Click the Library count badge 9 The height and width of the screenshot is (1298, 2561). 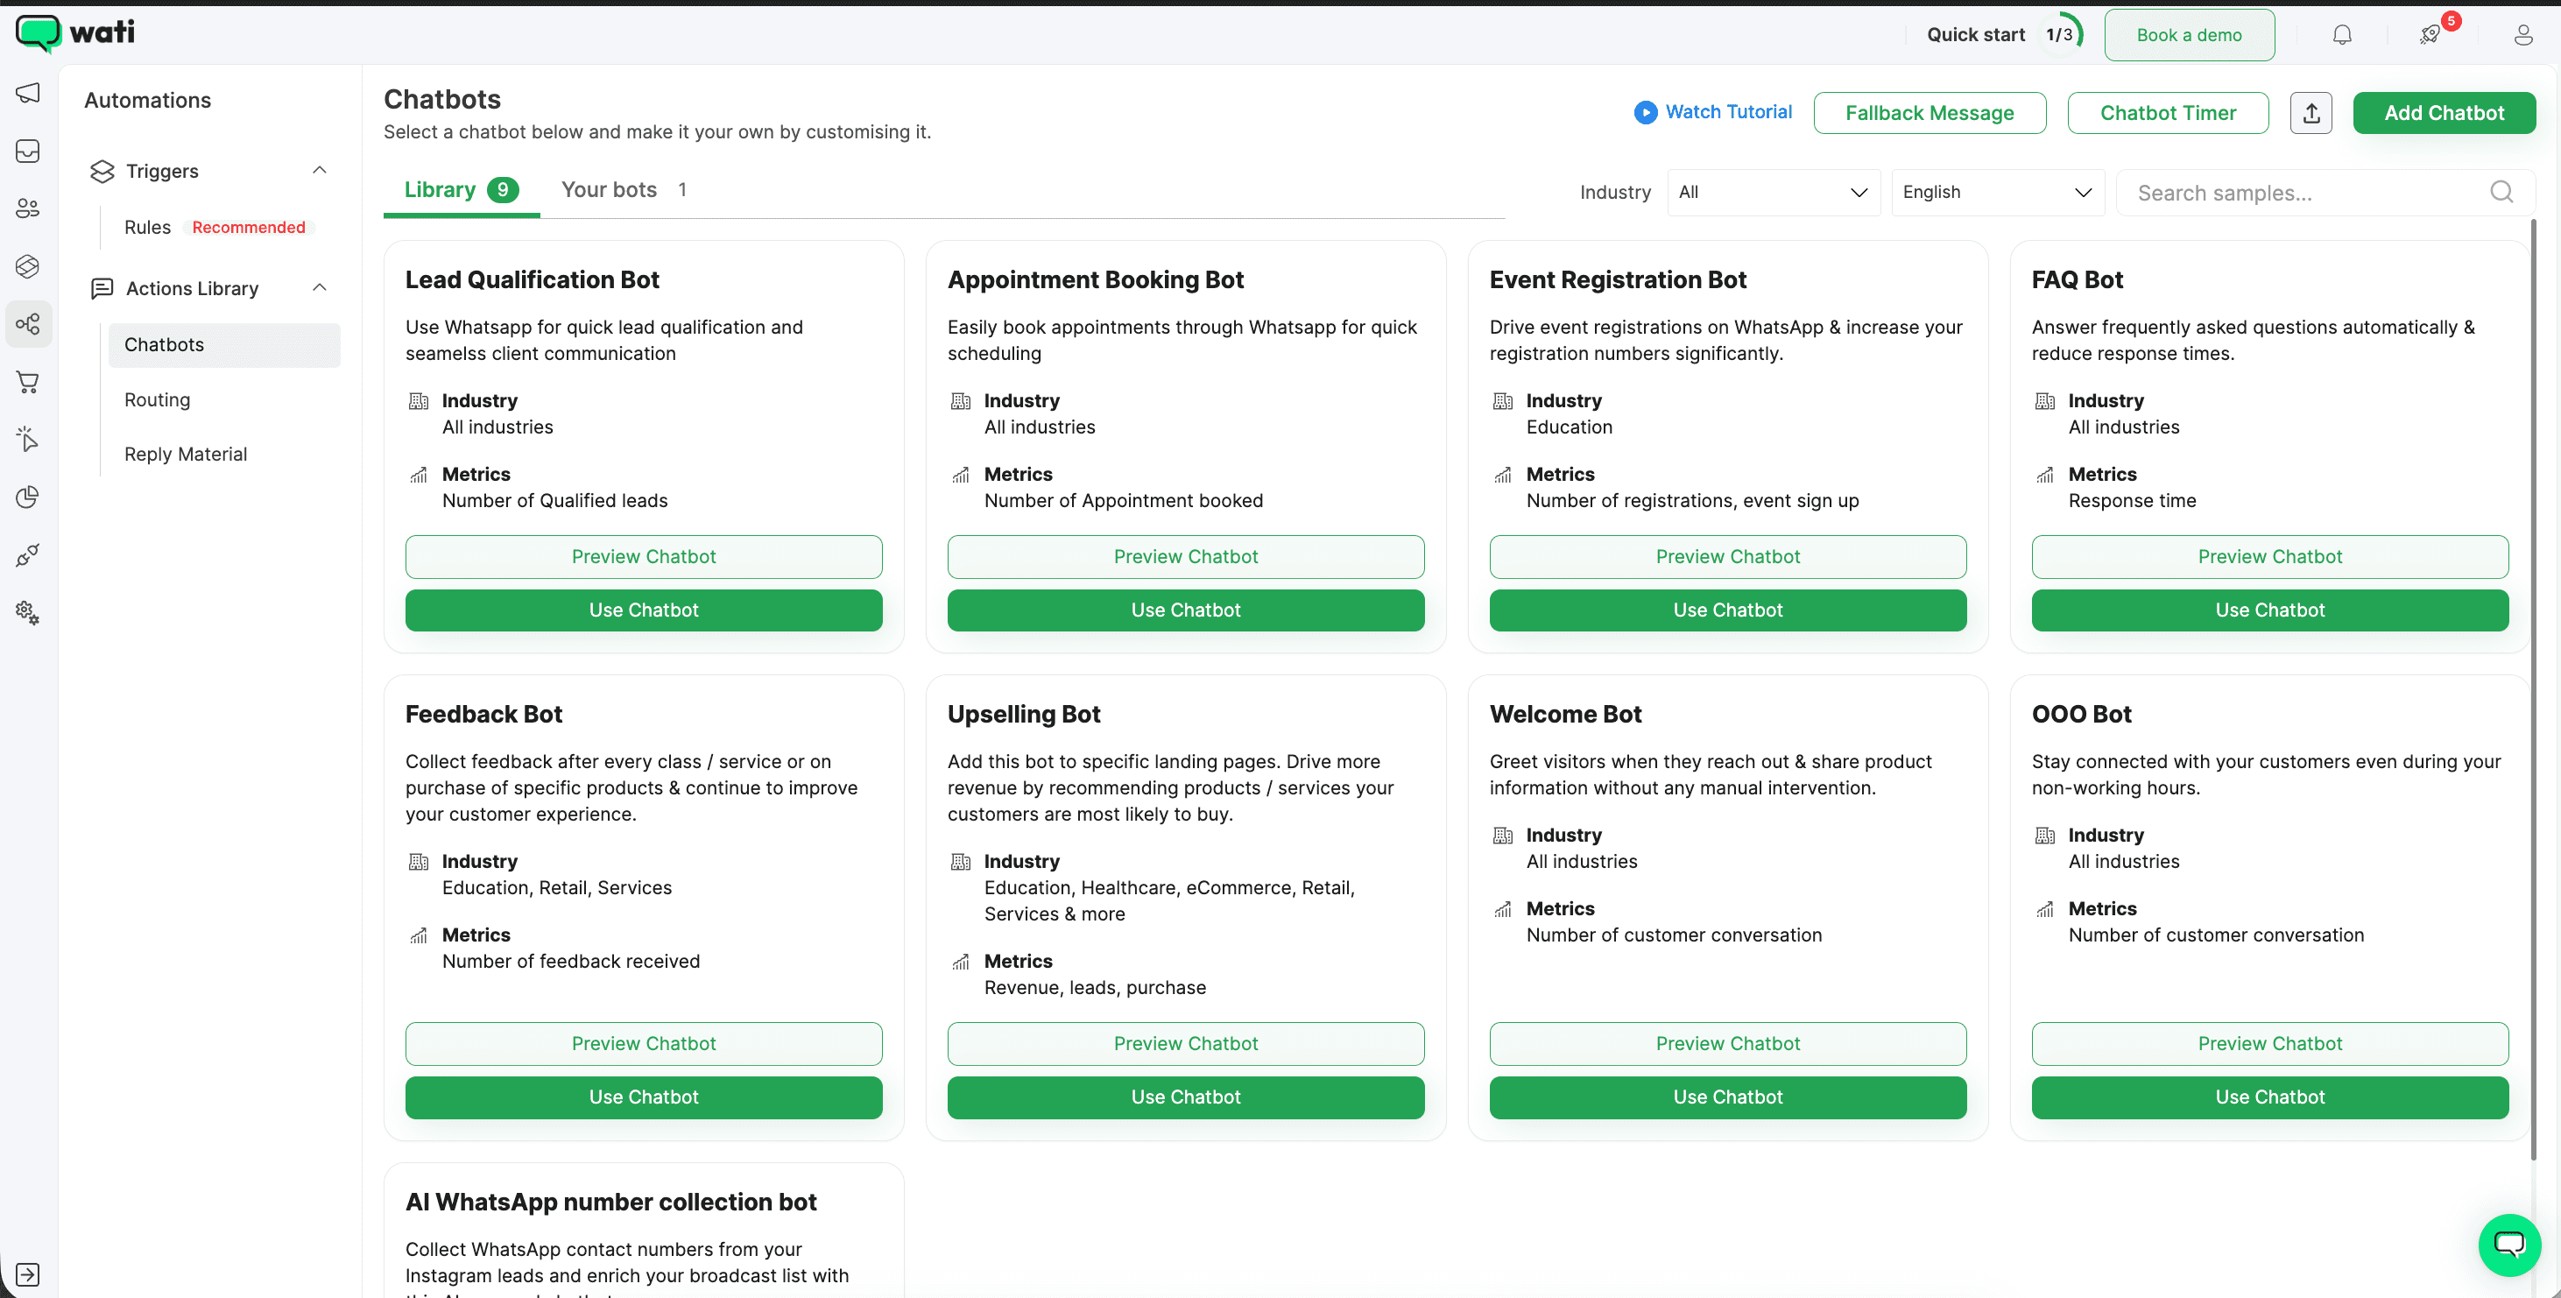(x=502, y=190)
